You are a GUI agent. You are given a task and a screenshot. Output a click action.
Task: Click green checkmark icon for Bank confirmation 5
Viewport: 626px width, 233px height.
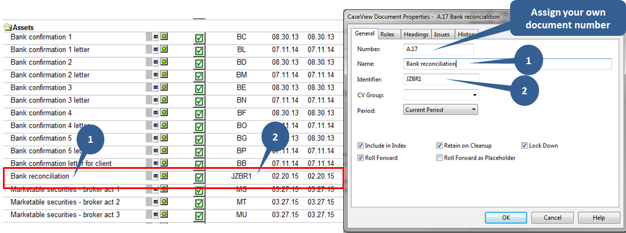199,140
